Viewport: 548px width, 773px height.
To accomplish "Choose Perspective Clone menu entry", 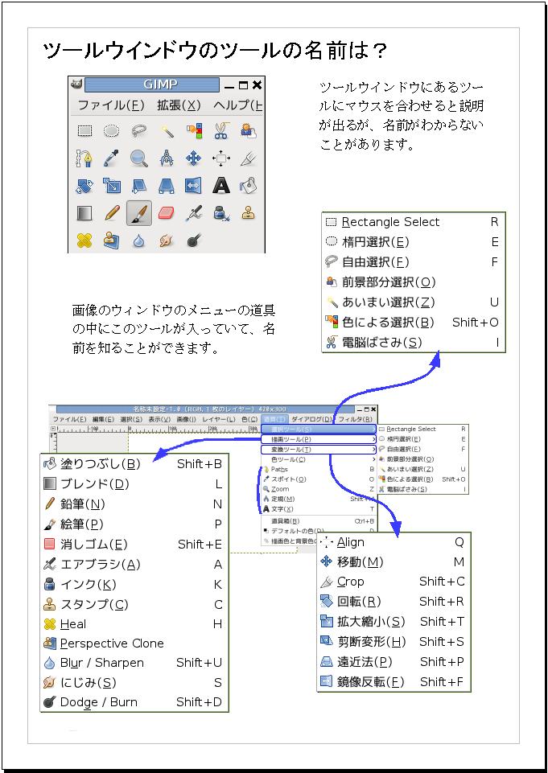I will [133, 643].
